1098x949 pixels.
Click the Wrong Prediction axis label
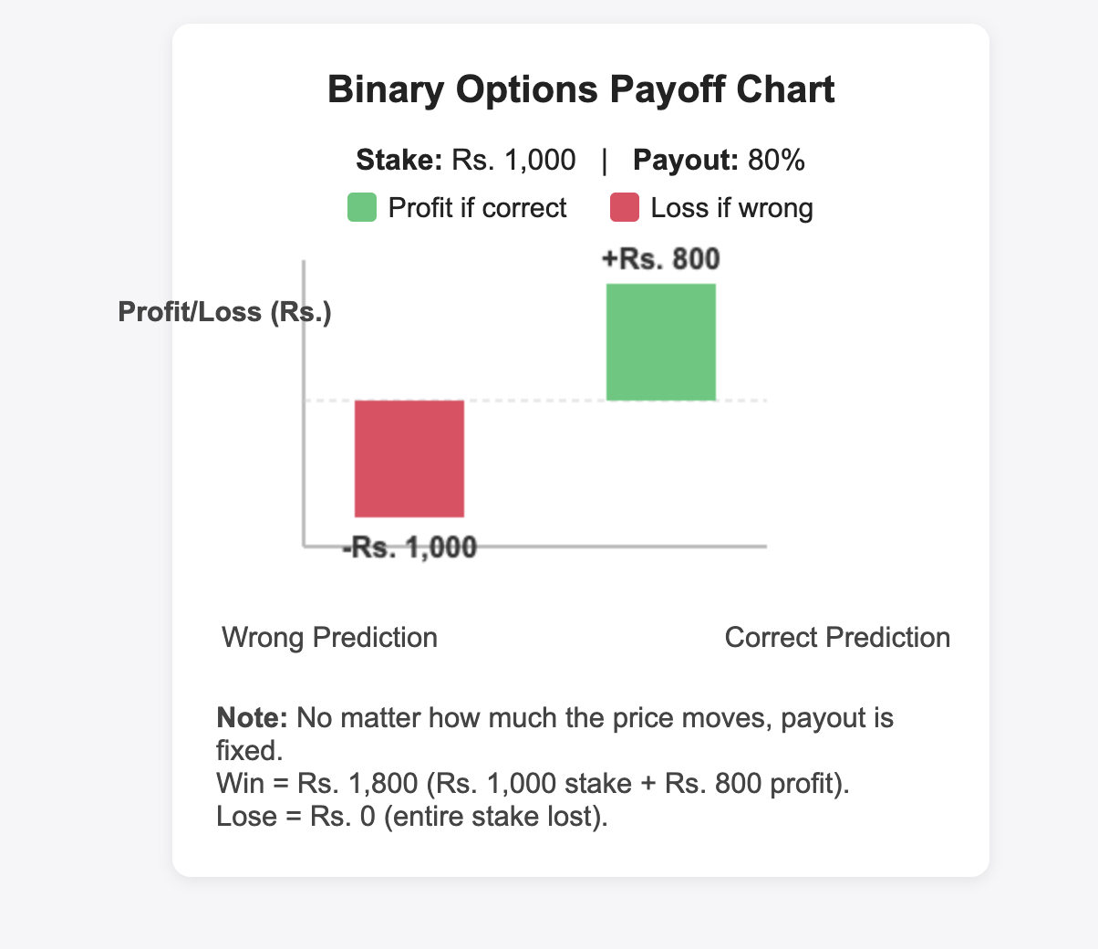point(329,637)
